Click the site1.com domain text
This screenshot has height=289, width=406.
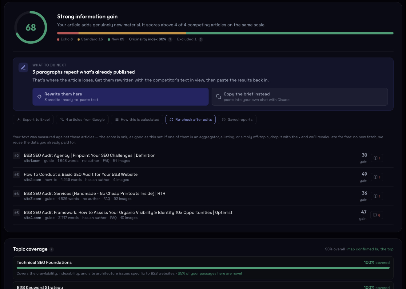[32, 161]
